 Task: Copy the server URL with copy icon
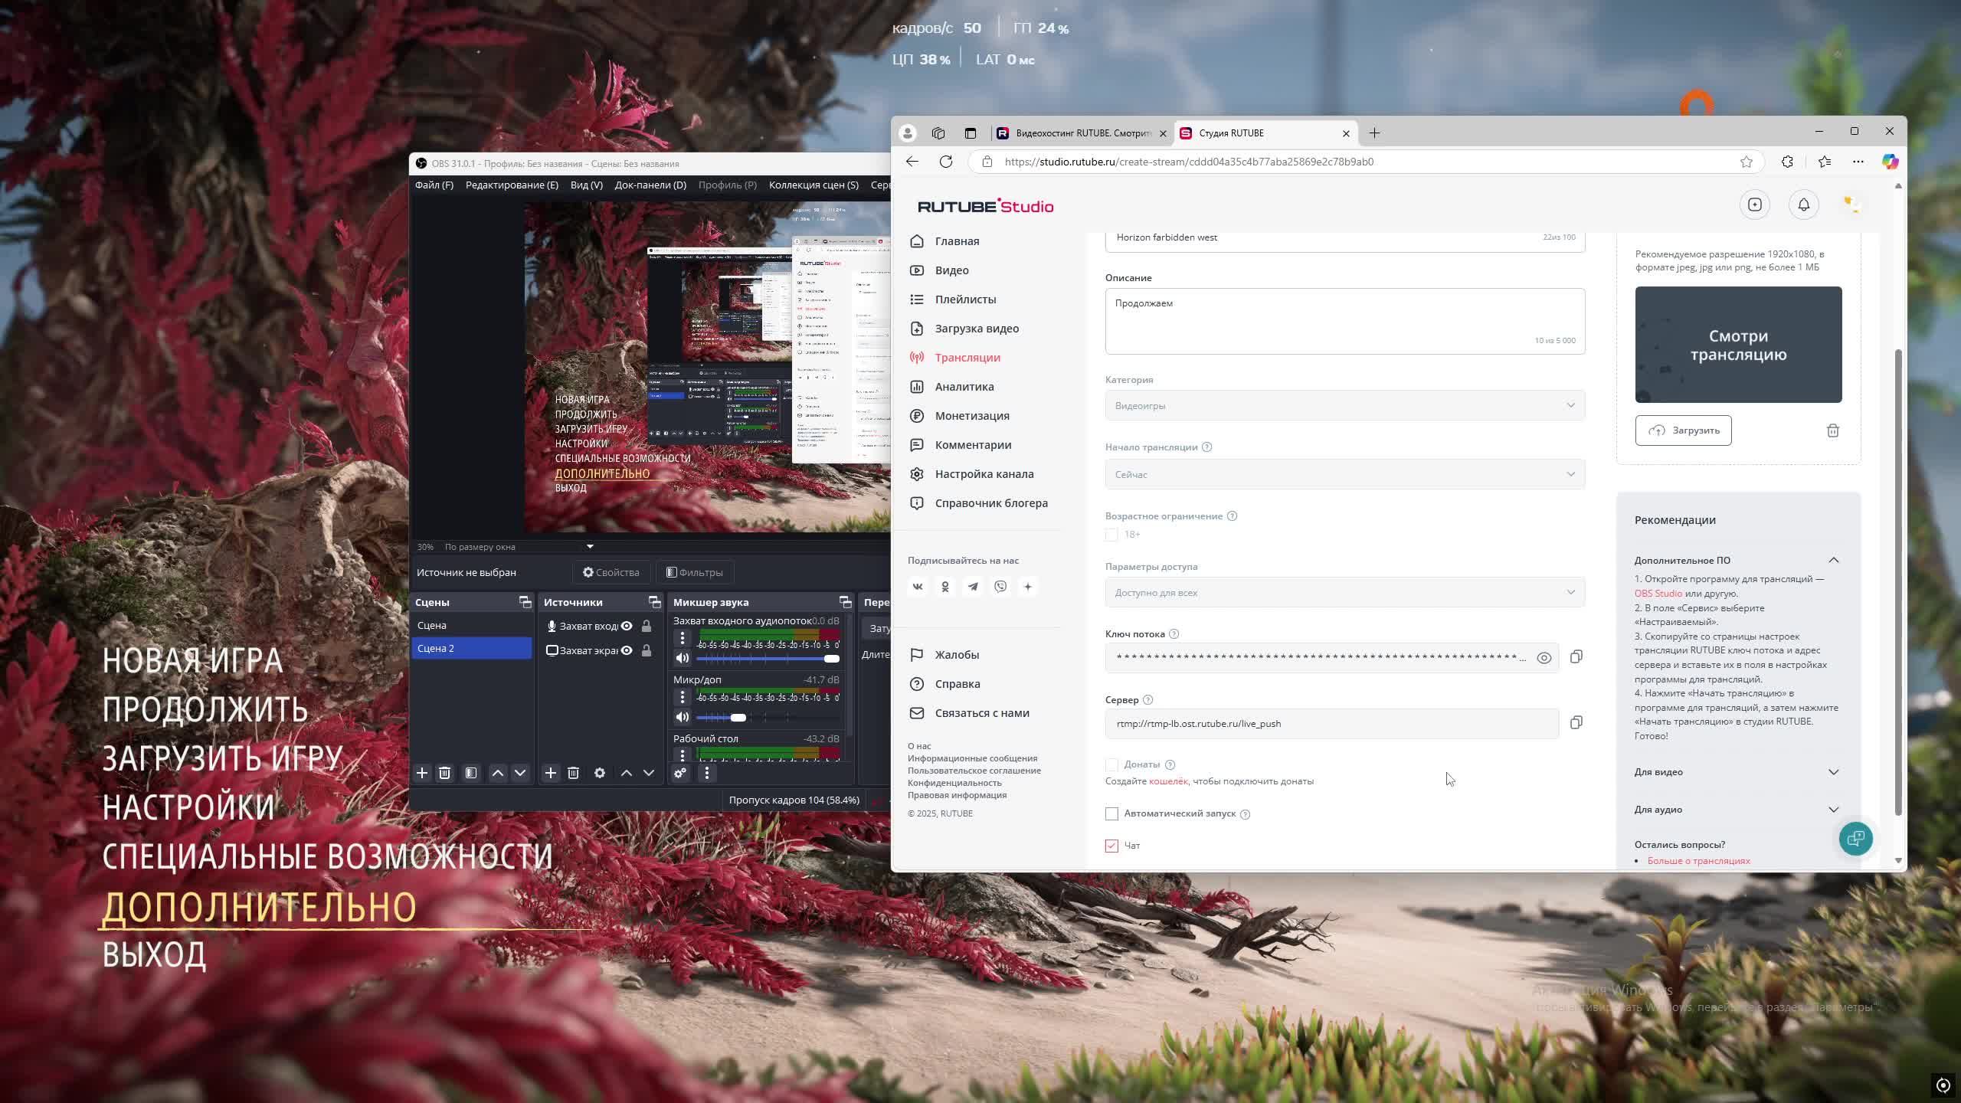point(1576,723)
